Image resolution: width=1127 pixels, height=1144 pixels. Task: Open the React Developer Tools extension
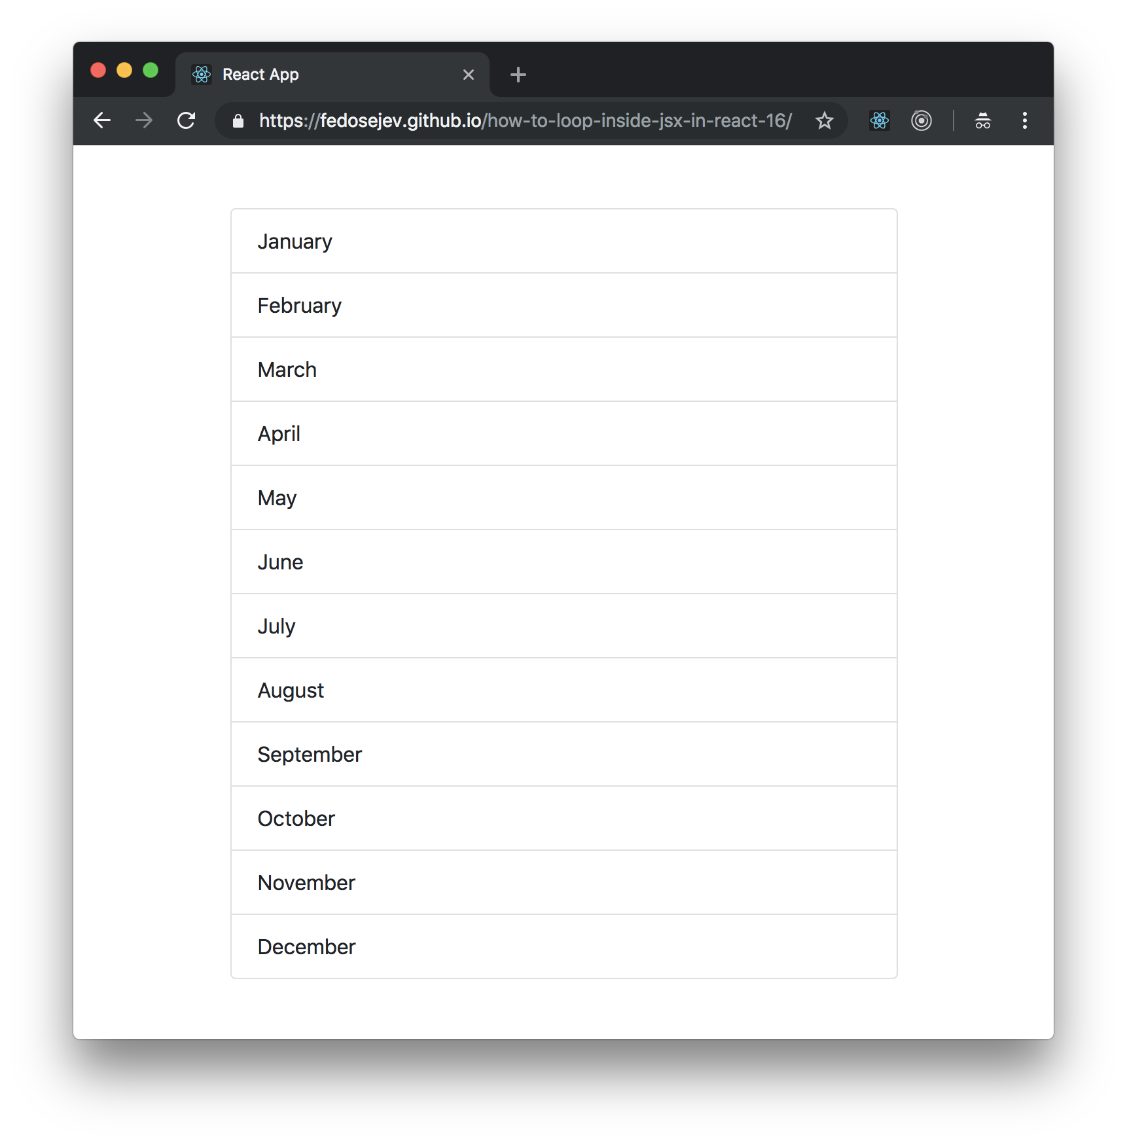[879, 120]
